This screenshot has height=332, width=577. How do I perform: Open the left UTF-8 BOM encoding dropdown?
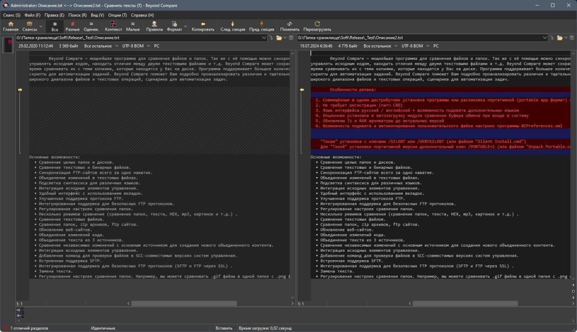pos(136,46)
